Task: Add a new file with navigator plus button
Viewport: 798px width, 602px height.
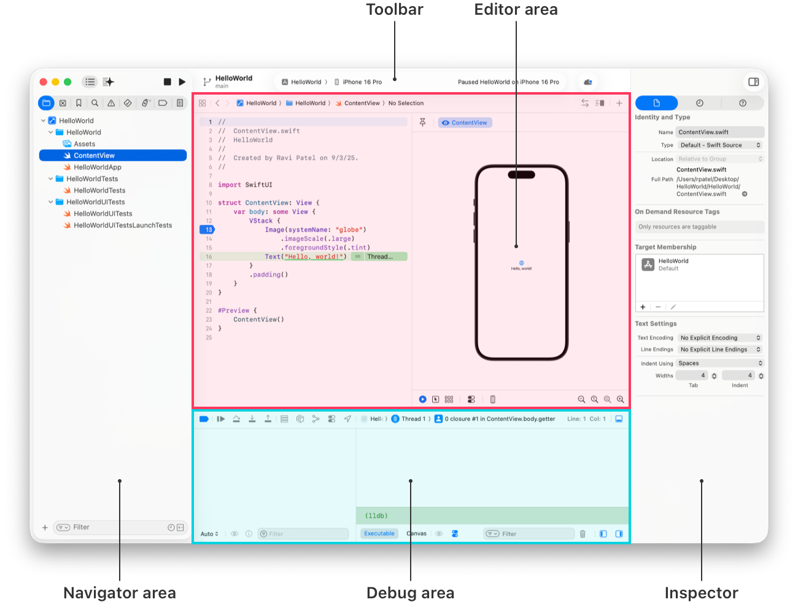Action: pyautogui.click(x=45, y=528)
